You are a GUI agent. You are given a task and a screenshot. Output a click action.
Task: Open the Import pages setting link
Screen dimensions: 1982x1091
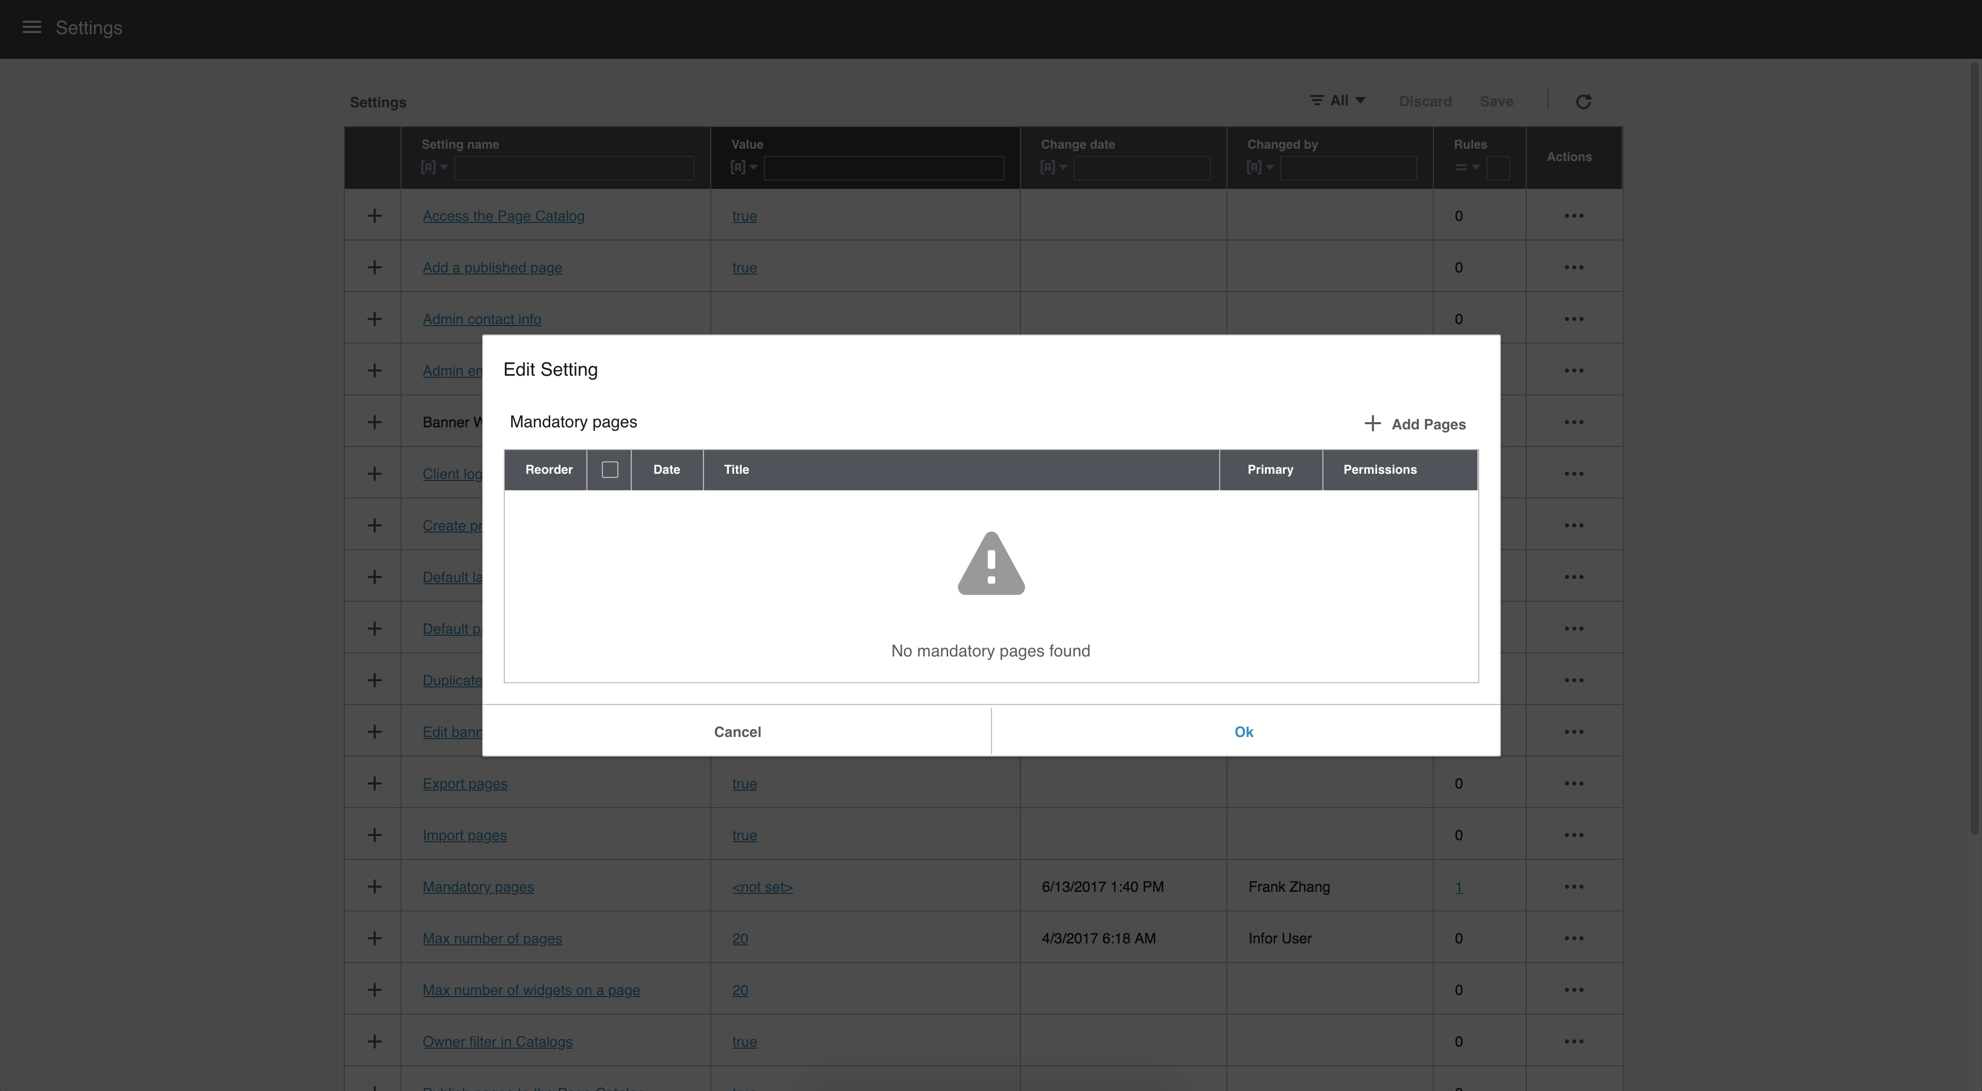[x=465, y=835]
